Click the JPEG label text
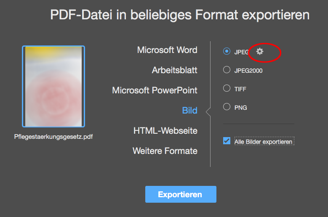The image size is (328, 217). tap(241, 52)
